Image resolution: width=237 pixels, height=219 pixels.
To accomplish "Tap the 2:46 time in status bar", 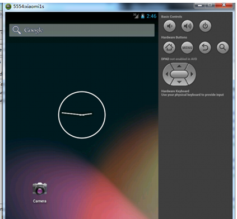I will tap(151, 16).
